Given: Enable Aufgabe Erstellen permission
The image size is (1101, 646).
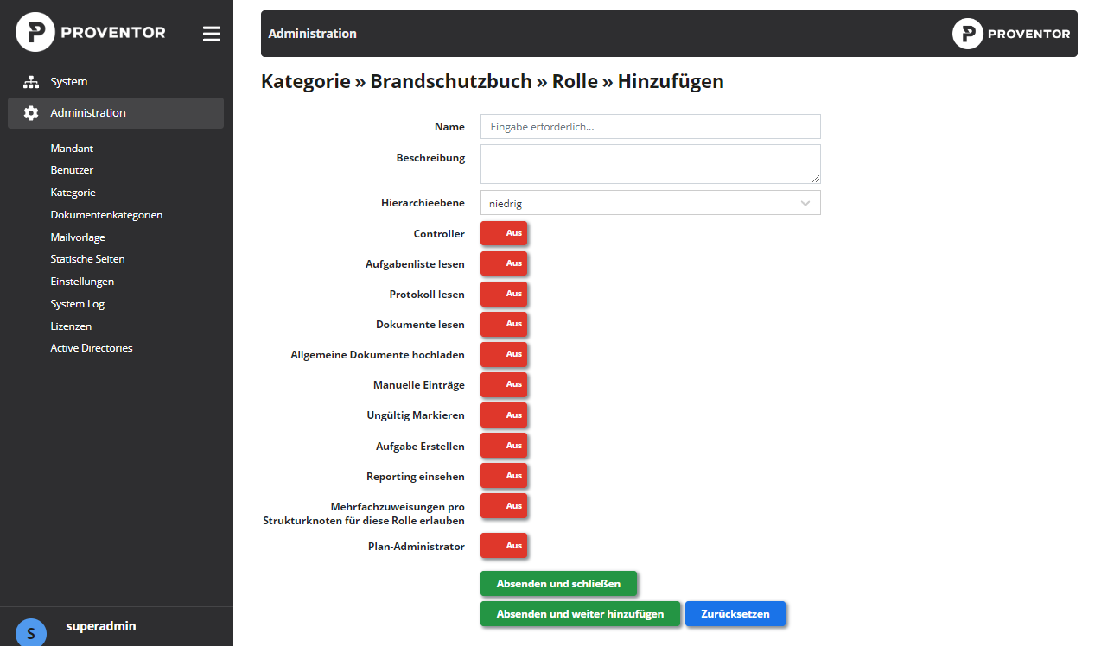Looking at the screenshot, I should [504, 446].
